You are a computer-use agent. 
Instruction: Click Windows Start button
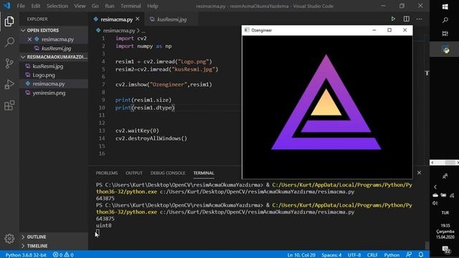coord(445,6)
